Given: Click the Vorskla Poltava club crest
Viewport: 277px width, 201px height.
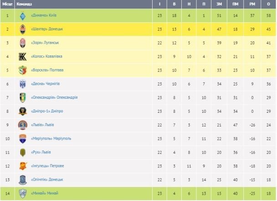Looking at the screenshot, I should pyautogui.click(x=22, y=70).
